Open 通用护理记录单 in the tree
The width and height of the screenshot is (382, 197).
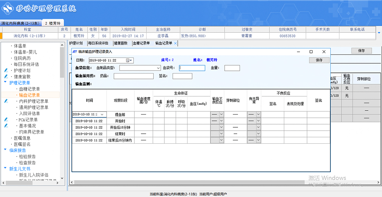pos(34,107)
